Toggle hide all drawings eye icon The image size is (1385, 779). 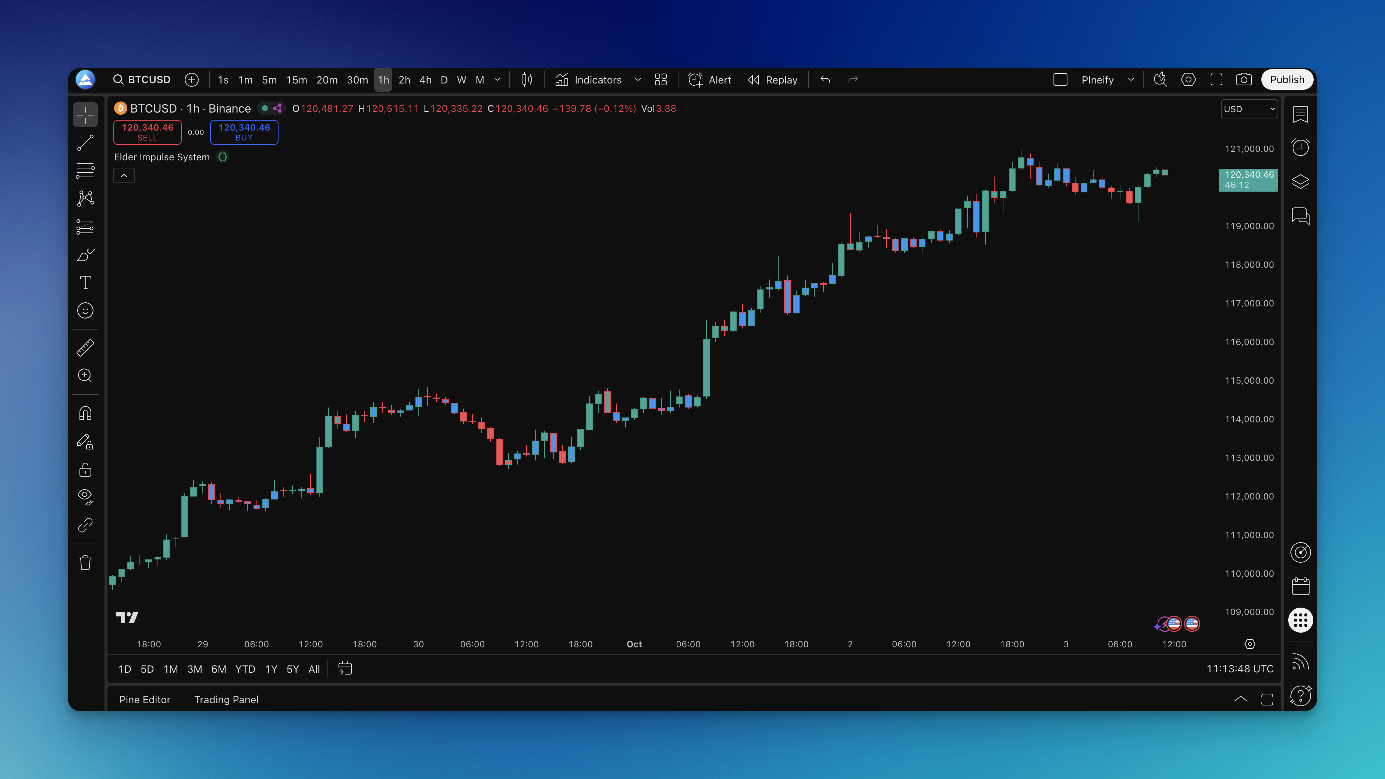point(85,496)
